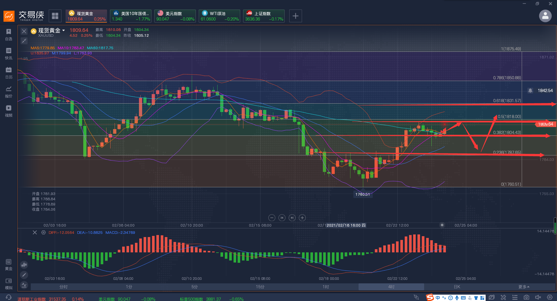Click the MA60:1817.75 indicator label

click(x=100, y=48)
